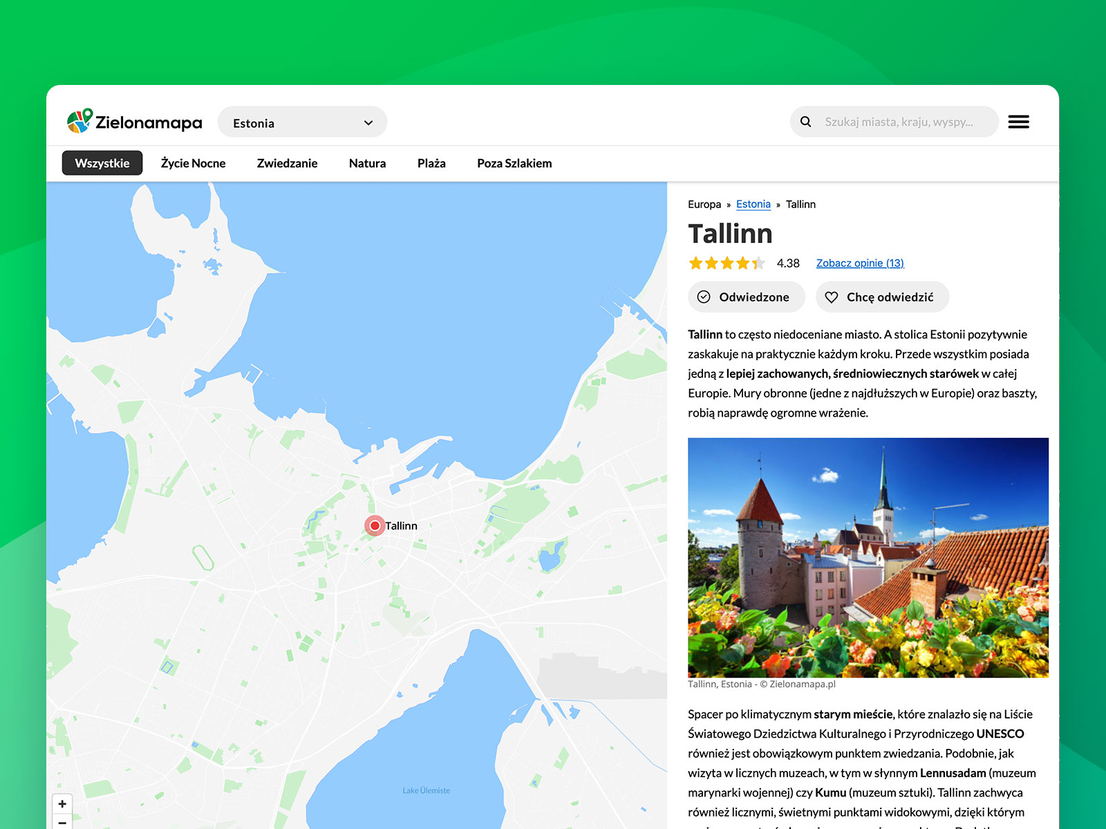
Task: Mark Tallinn as Odwiedzone
Action: click(x=747, y=297)
